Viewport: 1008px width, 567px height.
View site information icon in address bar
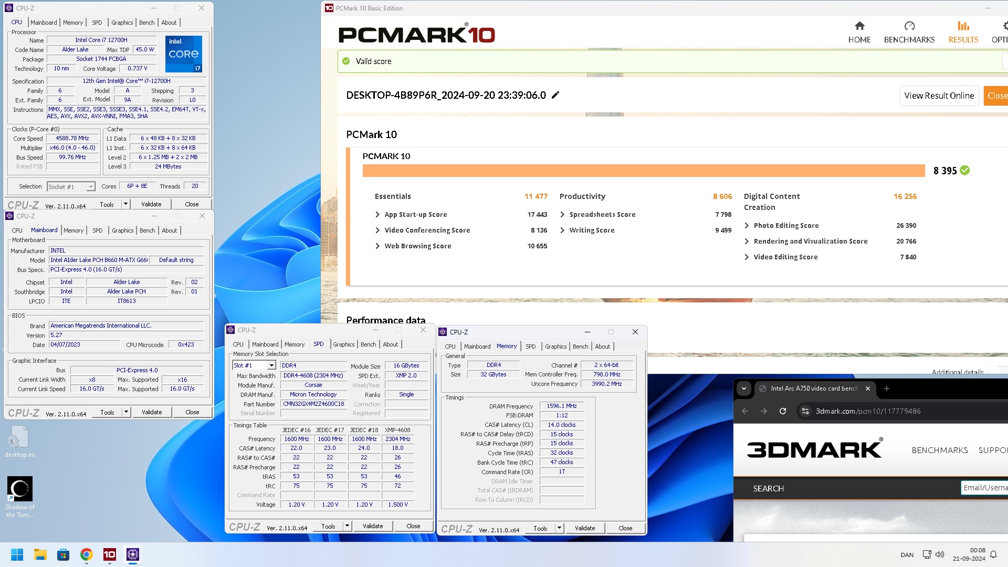tap(805, 411)
